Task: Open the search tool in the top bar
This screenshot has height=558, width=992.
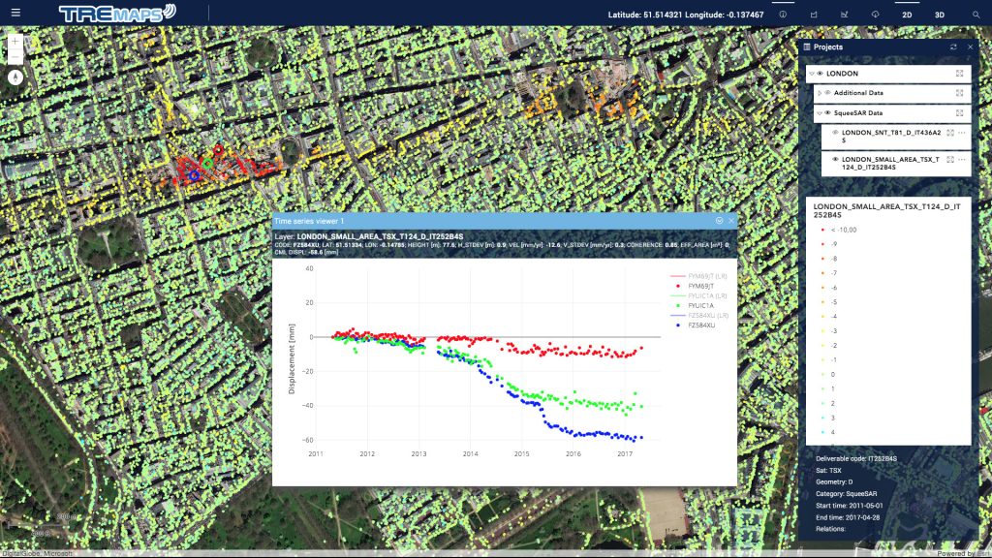Action: 976,15
